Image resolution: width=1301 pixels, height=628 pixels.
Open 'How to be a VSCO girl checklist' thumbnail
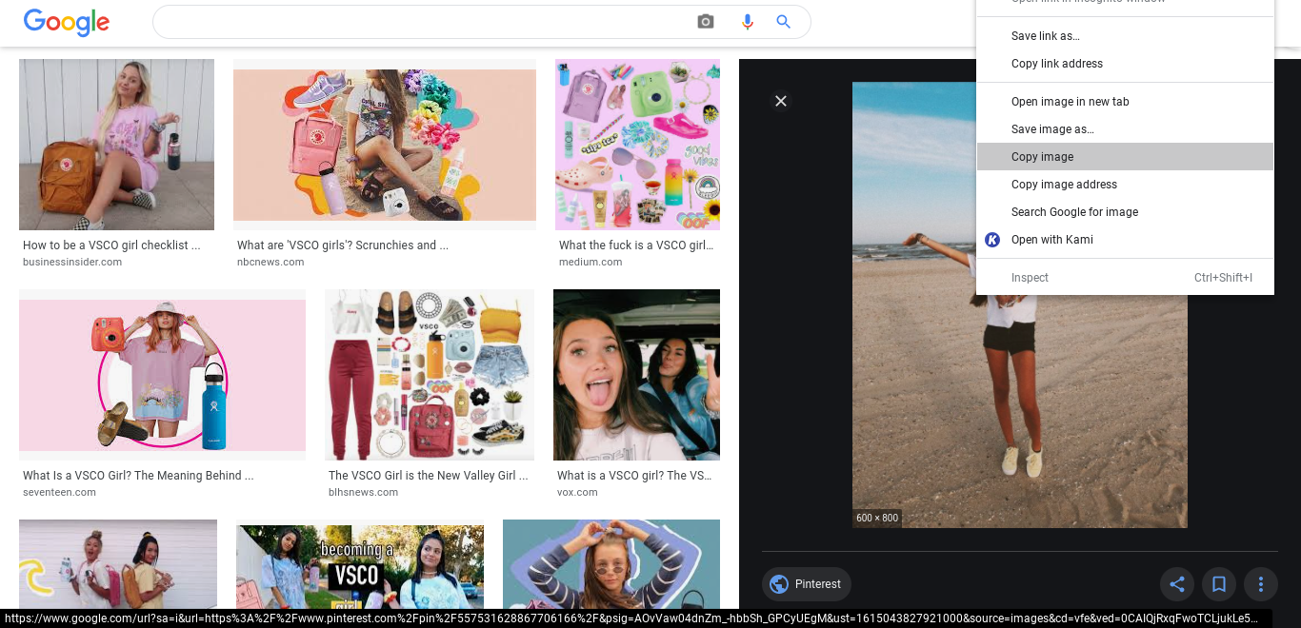(x=116, y=145)
